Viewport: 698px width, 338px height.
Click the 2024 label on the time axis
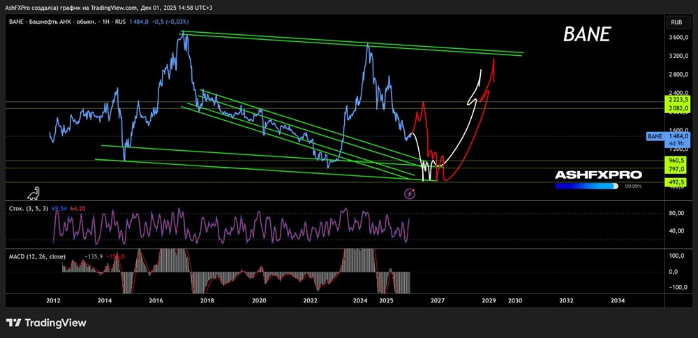tap(361, 300)
